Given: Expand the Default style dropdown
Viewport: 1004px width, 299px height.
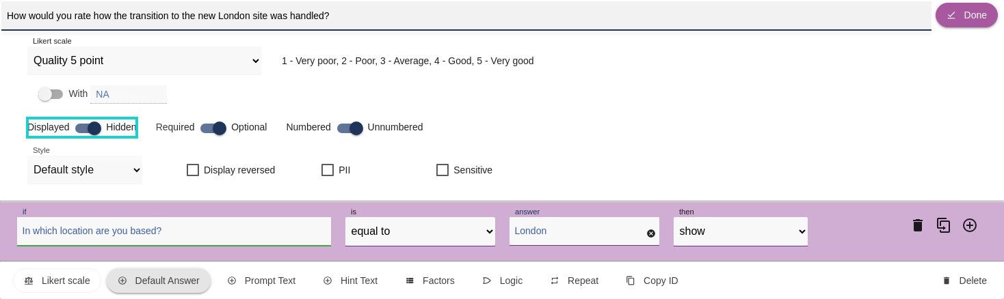Looking at the screenshot, I should 85,170.
